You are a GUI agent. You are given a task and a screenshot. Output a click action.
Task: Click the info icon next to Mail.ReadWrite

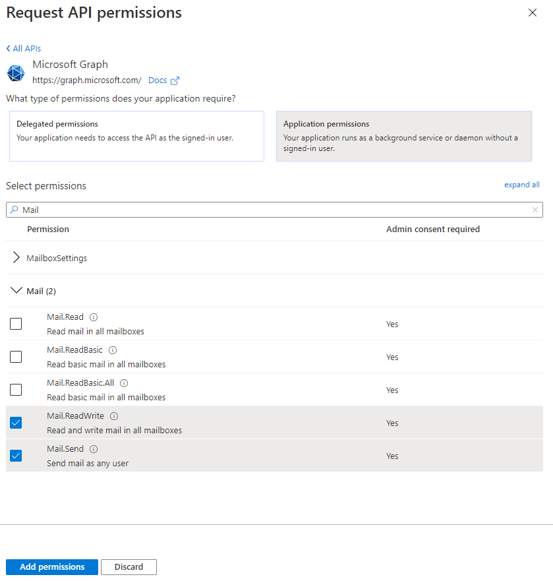pyautogui.click(x=114, y=416)
